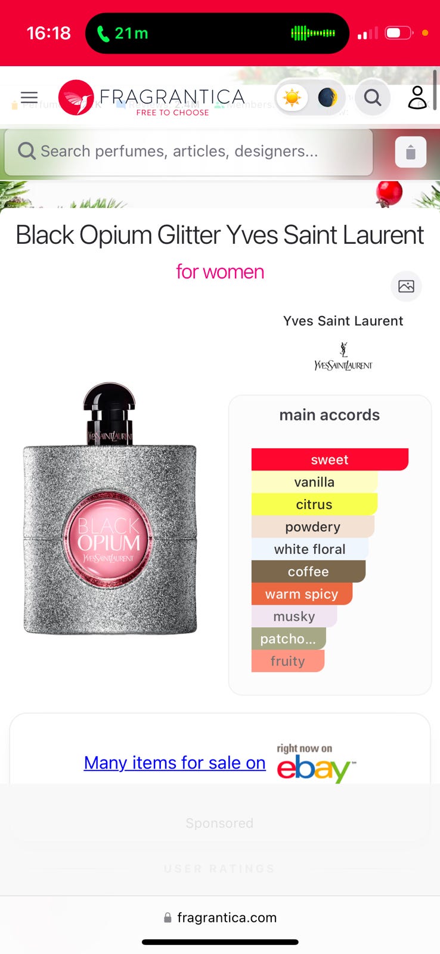440x954 pixels.
Task: Focus the search perfumes input field
Action: point(189,151)
